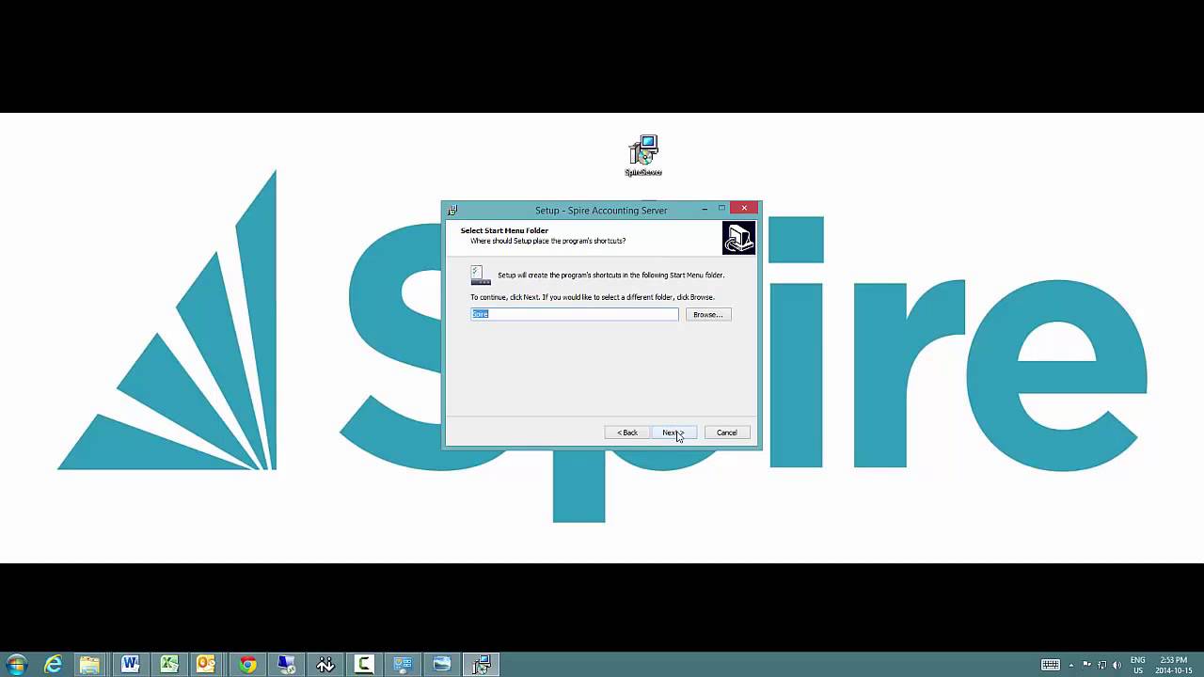The image size is (1204, 677).
Task: Switch the ENG US input language
Action: click(x=1138, y=665)
